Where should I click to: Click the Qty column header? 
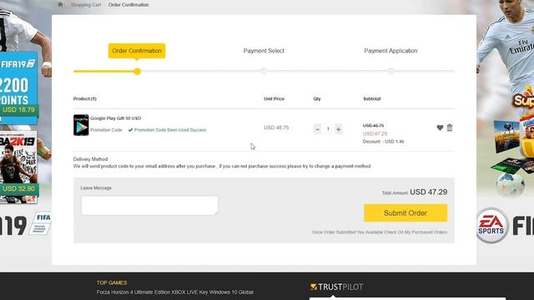point(317,98)
